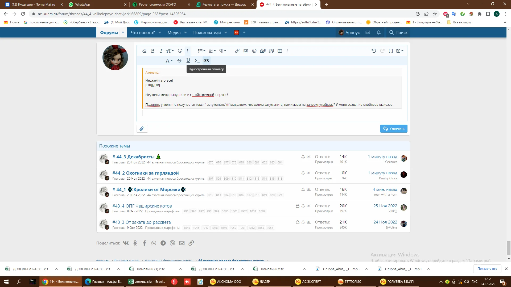Screen dimensions: 511x287
Task: Click the paperclip attach files button
Action: click(142, 129)
